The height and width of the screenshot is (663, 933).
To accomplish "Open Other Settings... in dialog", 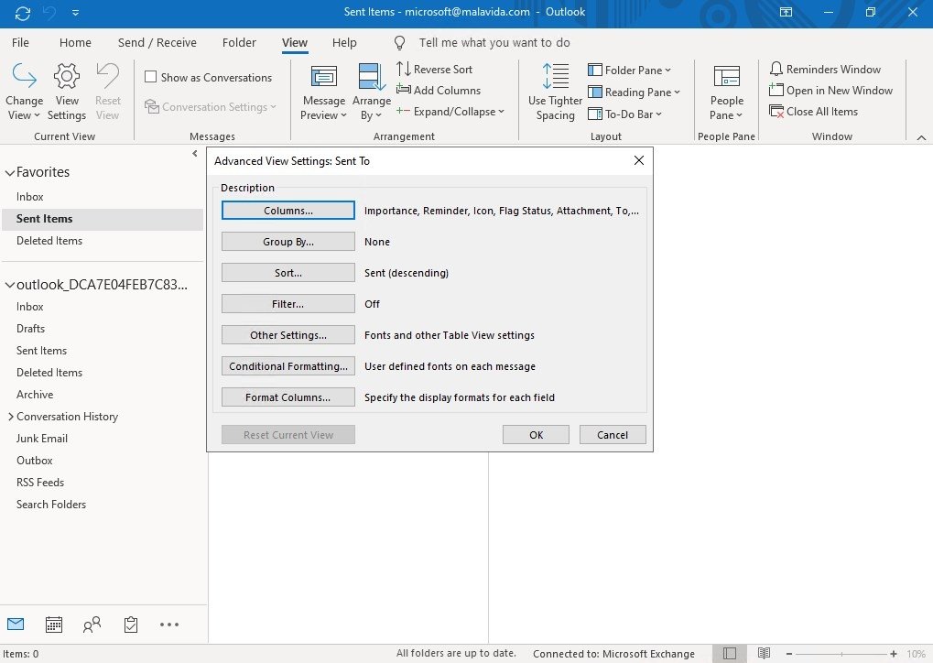I will 288,335.
